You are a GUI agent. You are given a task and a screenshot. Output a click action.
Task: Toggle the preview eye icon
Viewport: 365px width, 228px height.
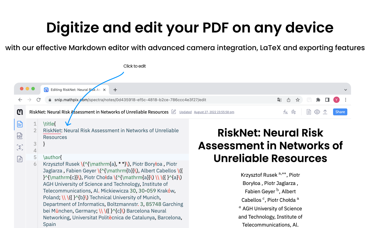(317, 112)
